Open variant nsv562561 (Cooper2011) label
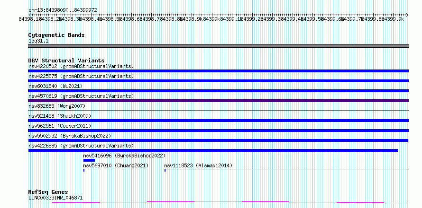Screen dimensions: 422x208 pos(60,126)
